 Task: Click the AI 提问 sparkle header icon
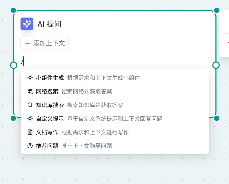pos(27,24)
